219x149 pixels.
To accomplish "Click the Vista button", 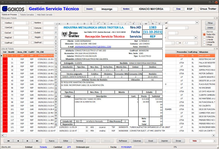I will 195,141.
